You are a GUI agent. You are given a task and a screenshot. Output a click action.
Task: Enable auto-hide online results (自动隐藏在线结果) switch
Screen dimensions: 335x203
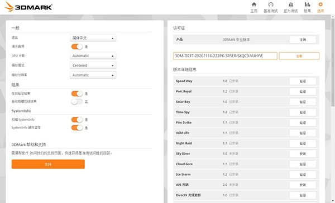pos(77,102)
